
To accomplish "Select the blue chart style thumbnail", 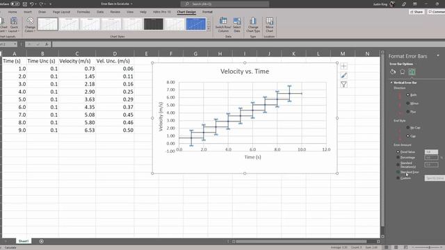I will (x=196, y=24).
